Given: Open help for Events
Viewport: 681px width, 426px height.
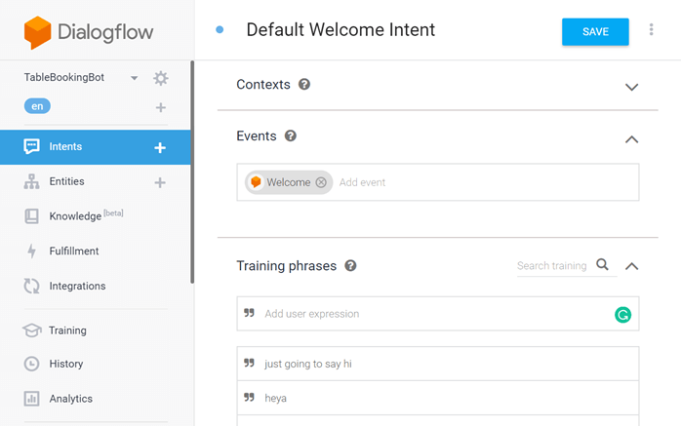Looking at the screenshot, I should pyautogui.click(x=291, y=136).
